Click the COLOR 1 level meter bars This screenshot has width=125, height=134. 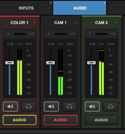19,72
